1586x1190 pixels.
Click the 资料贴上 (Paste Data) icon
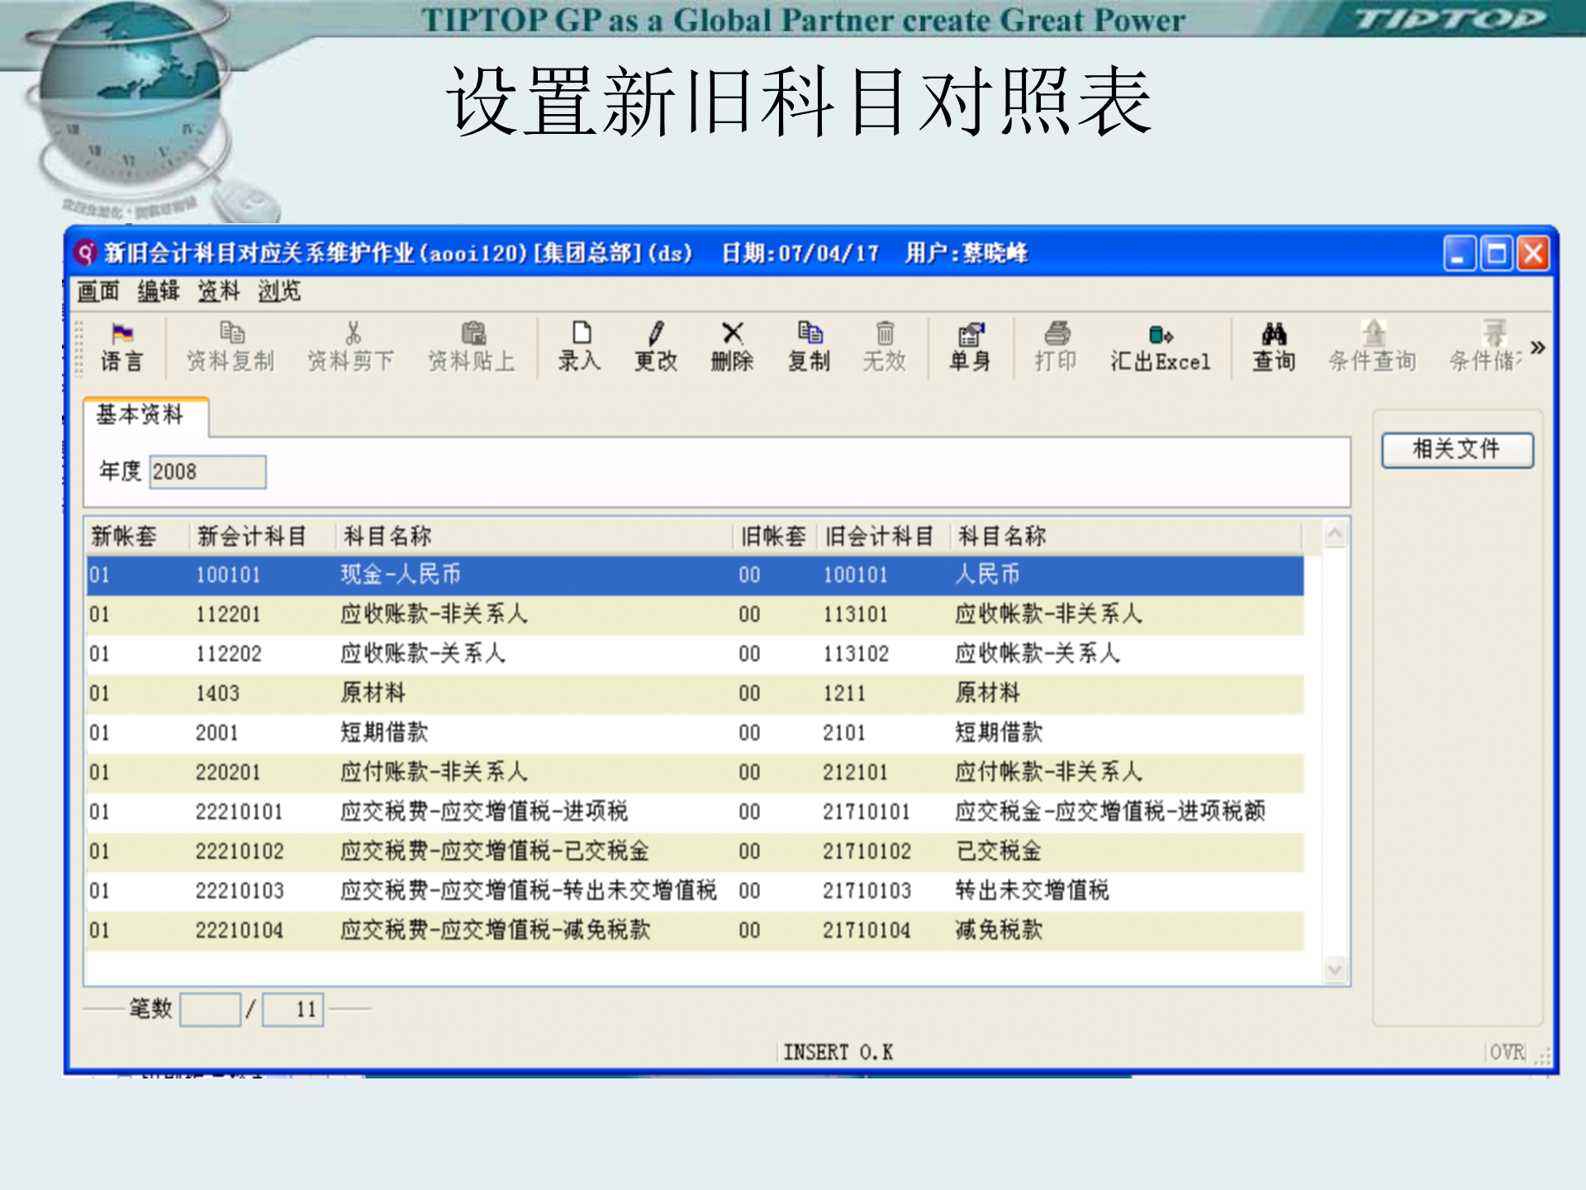coord(472,347)
